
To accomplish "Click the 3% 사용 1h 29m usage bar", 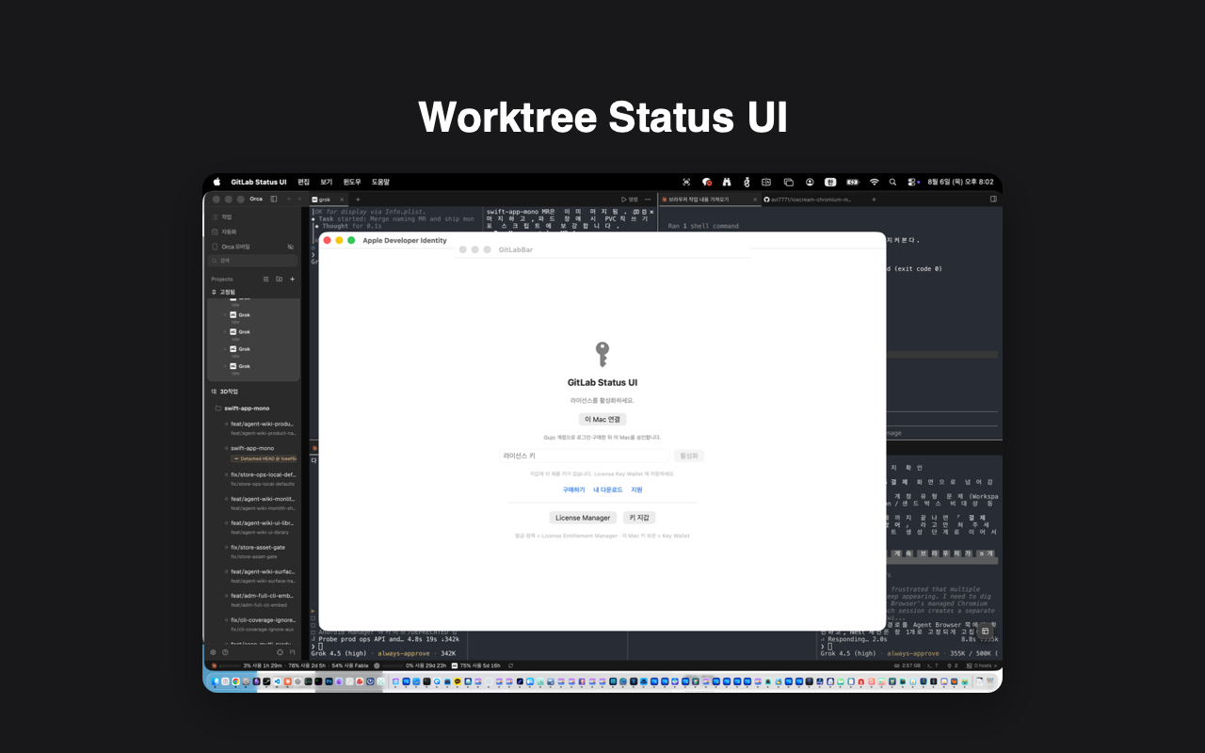I will coord(247,665).
